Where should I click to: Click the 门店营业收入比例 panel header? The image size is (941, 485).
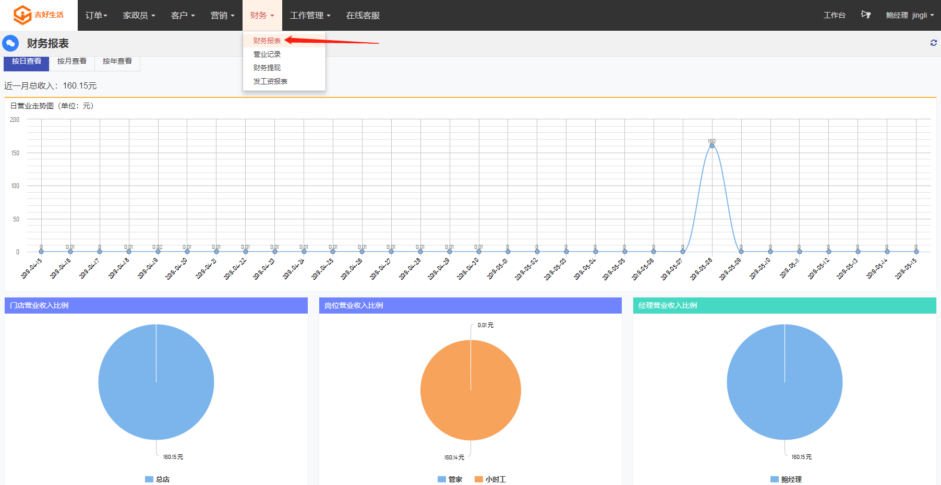point(156,305)
